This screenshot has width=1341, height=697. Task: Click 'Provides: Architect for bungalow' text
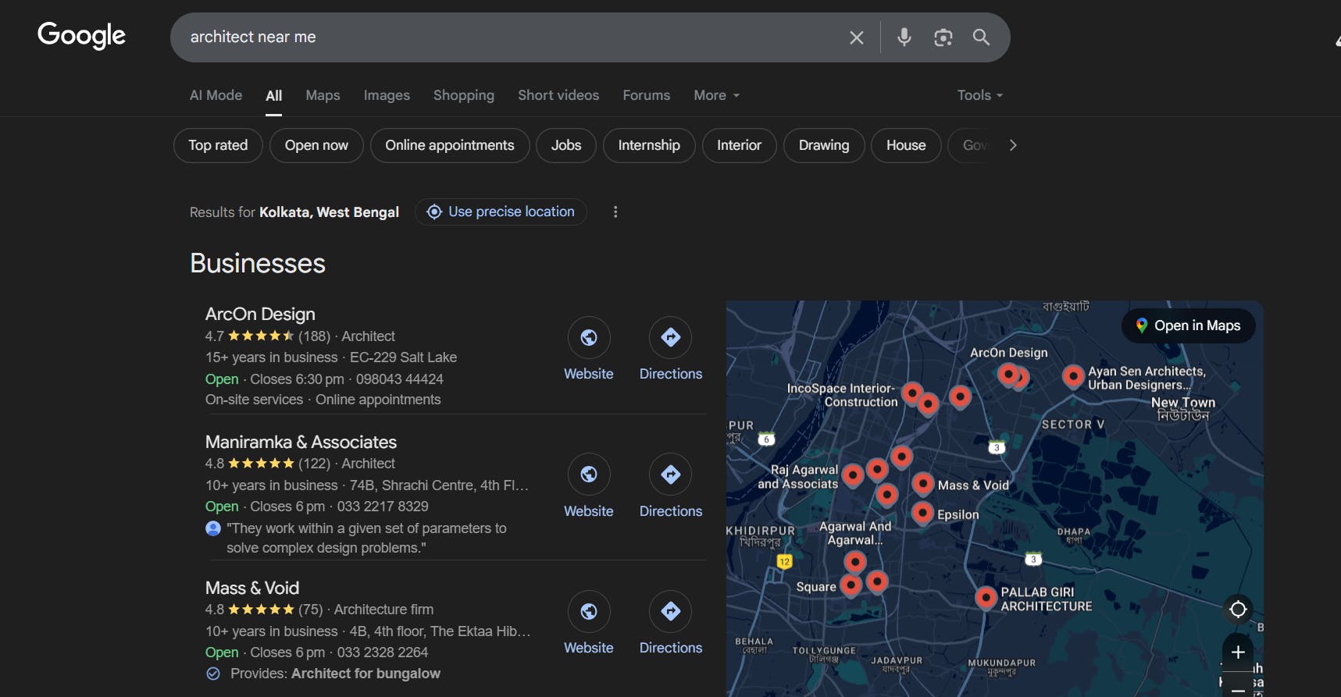click(335, 674)
